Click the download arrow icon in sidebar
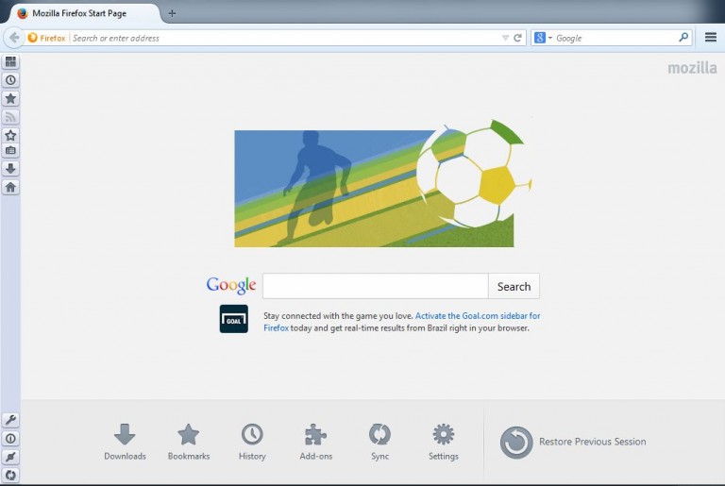725x486 pixels. (x=10, y=168)
